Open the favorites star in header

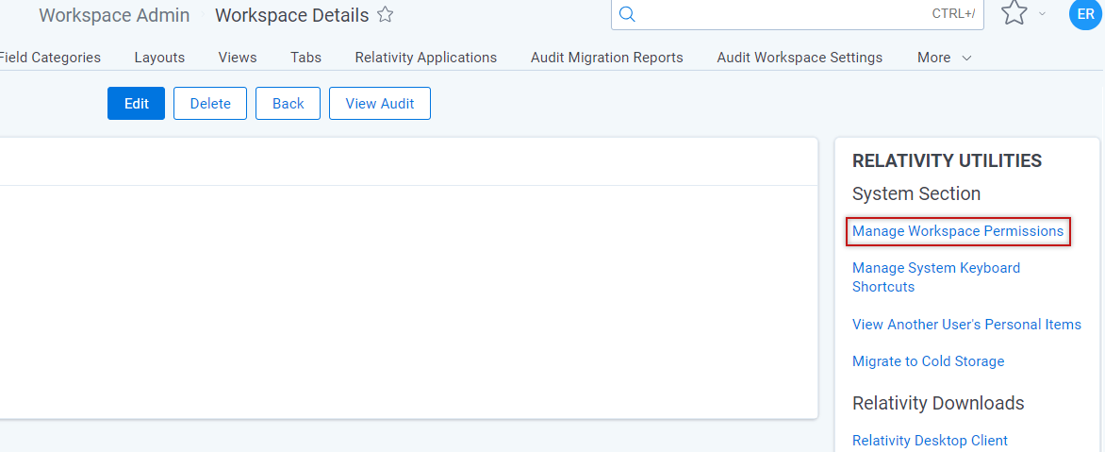pos(1014,12)
